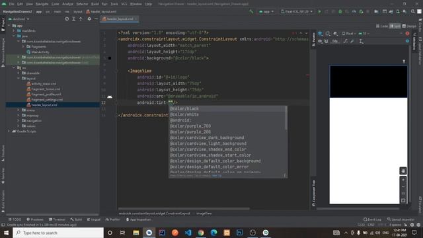
Task: Toggle the Gradle side tool window
Action: [420, 25]
